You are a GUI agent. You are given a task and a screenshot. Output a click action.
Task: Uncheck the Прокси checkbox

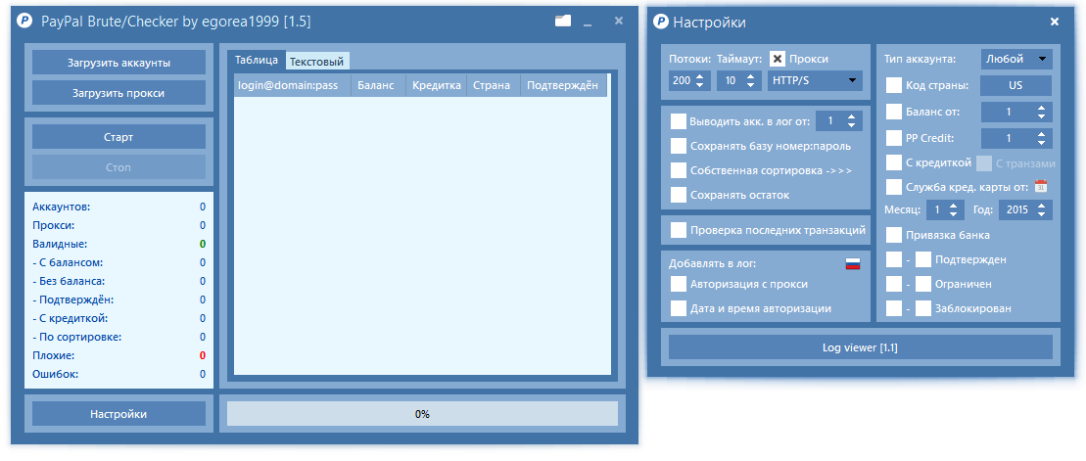coord(778,59)
